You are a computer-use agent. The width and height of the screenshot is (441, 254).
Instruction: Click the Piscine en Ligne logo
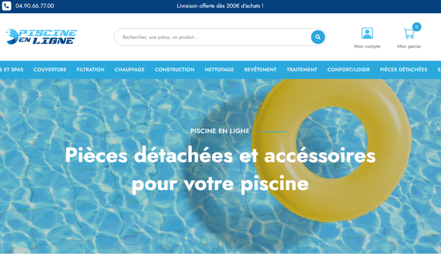41,37
